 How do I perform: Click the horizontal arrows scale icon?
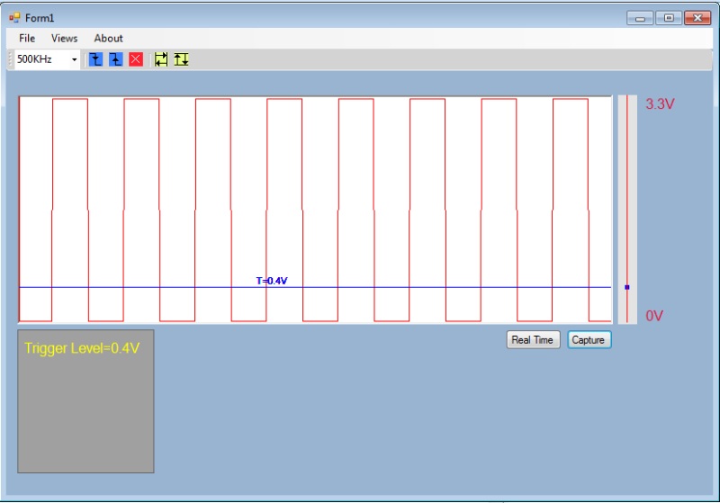[161, 59]
